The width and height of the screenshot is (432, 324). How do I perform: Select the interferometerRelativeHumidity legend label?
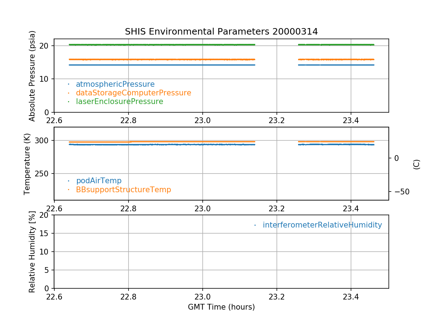click(x=322, y=225)
